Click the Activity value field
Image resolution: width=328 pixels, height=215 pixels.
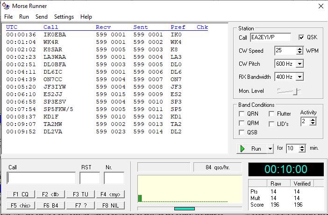pos(305,121)
